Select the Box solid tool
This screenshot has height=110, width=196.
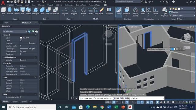[x=3, y=11]
